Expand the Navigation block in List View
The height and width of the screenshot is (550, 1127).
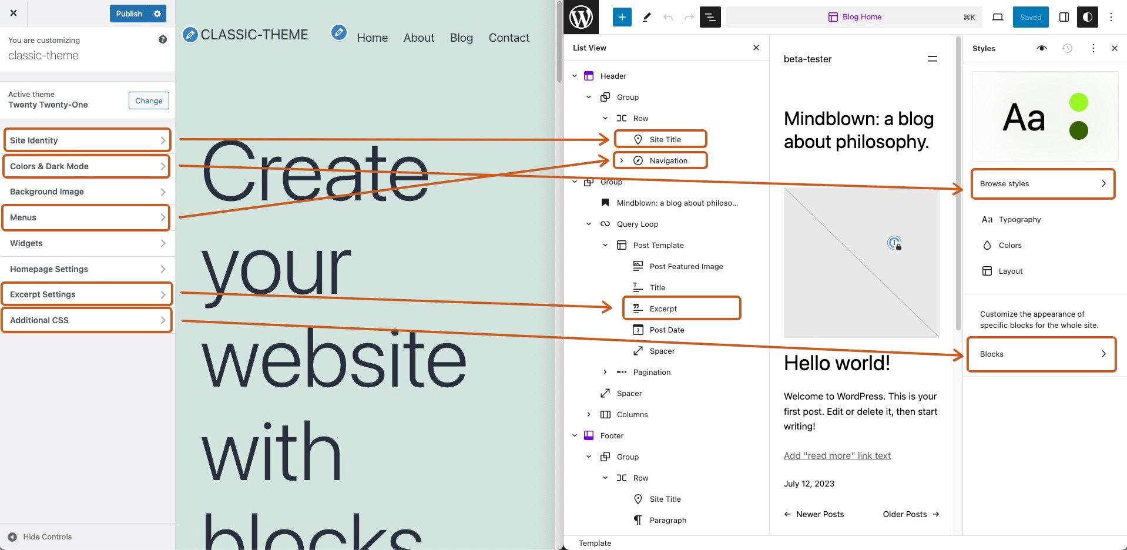click(622, 160)
